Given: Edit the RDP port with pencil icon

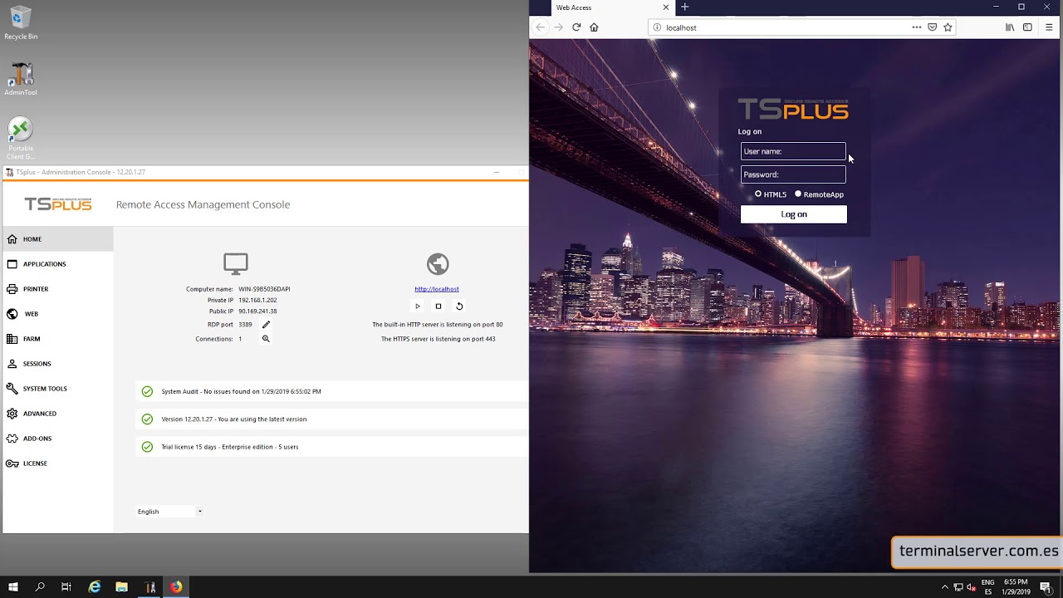Looking at the screenshot, I should (x=266, y=325).
